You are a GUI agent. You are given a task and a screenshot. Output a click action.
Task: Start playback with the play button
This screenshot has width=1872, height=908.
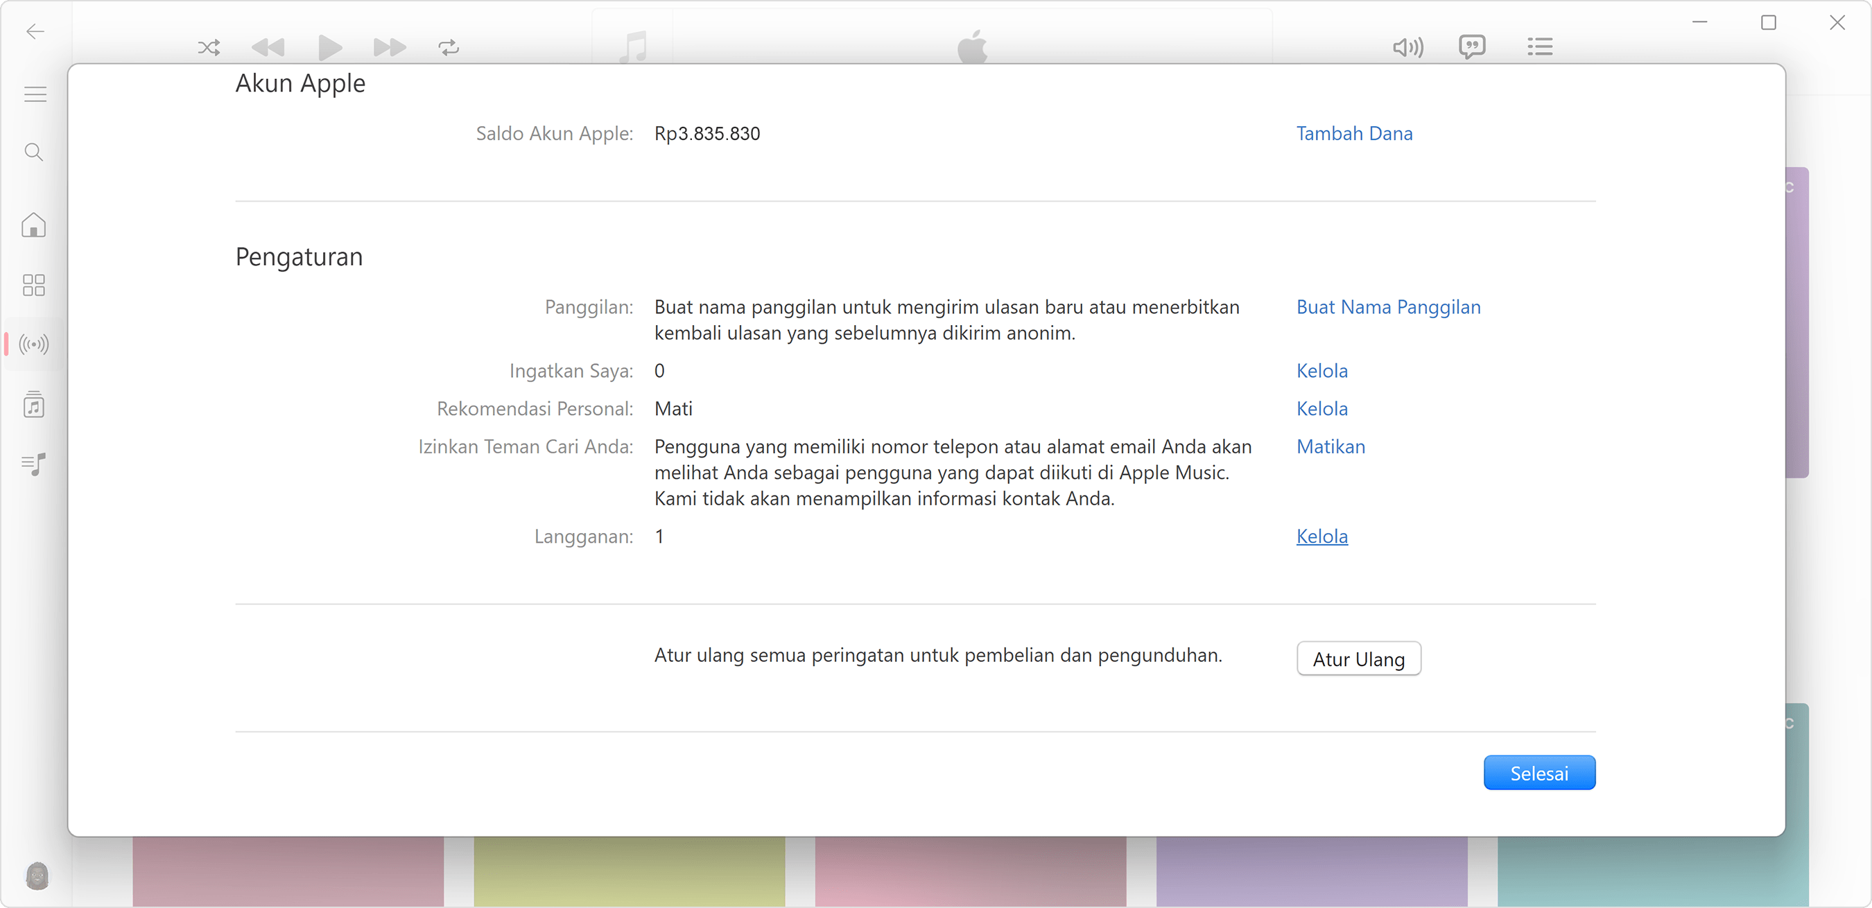click(x=330, y=48)
